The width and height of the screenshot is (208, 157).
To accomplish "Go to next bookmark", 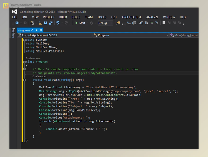I will pos(174,23).
